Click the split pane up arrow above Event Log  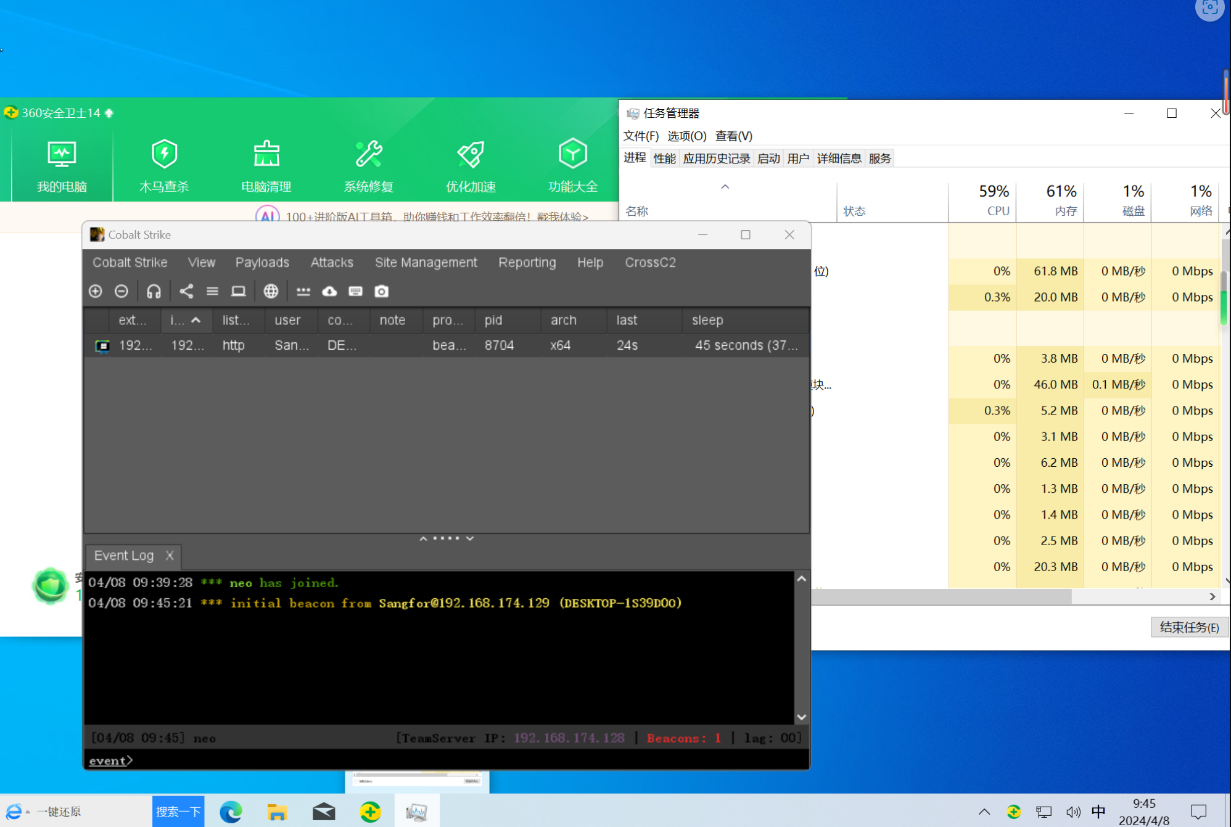[x=423, y=538]
